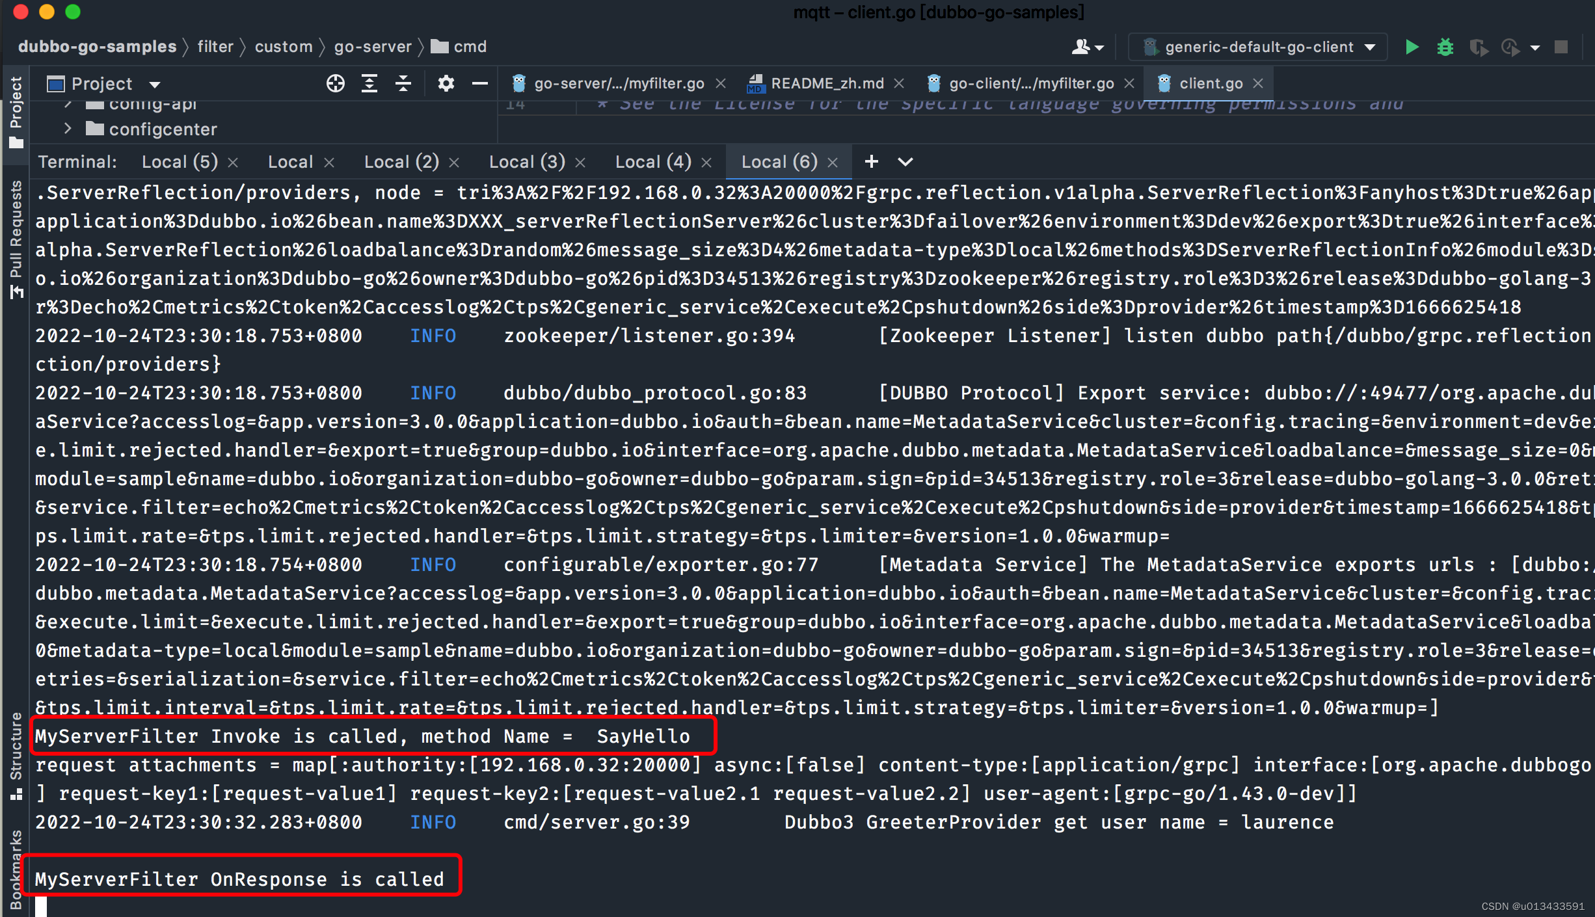Image resolution: width=1595 pixels, height=917 pixels.
Task: Click the Stop process icon
Action: tap(1561, 47)
